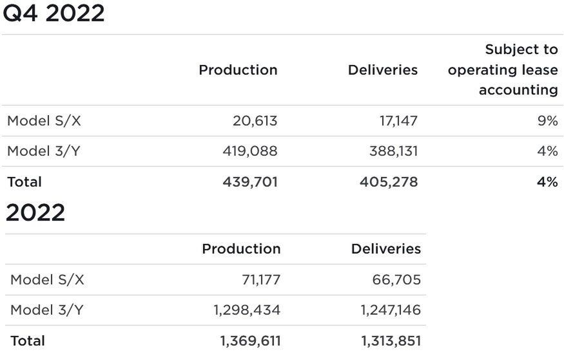564x352 pixels.
Task: Select Q4 total production 439,701
Action: click(x=251, y=182)
